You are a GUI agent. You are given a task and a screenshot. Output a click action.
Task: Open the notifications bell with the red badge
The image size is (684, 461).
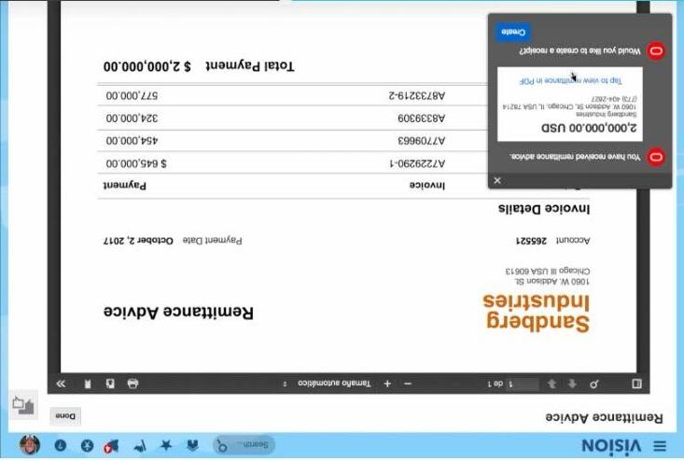point(111,446)
